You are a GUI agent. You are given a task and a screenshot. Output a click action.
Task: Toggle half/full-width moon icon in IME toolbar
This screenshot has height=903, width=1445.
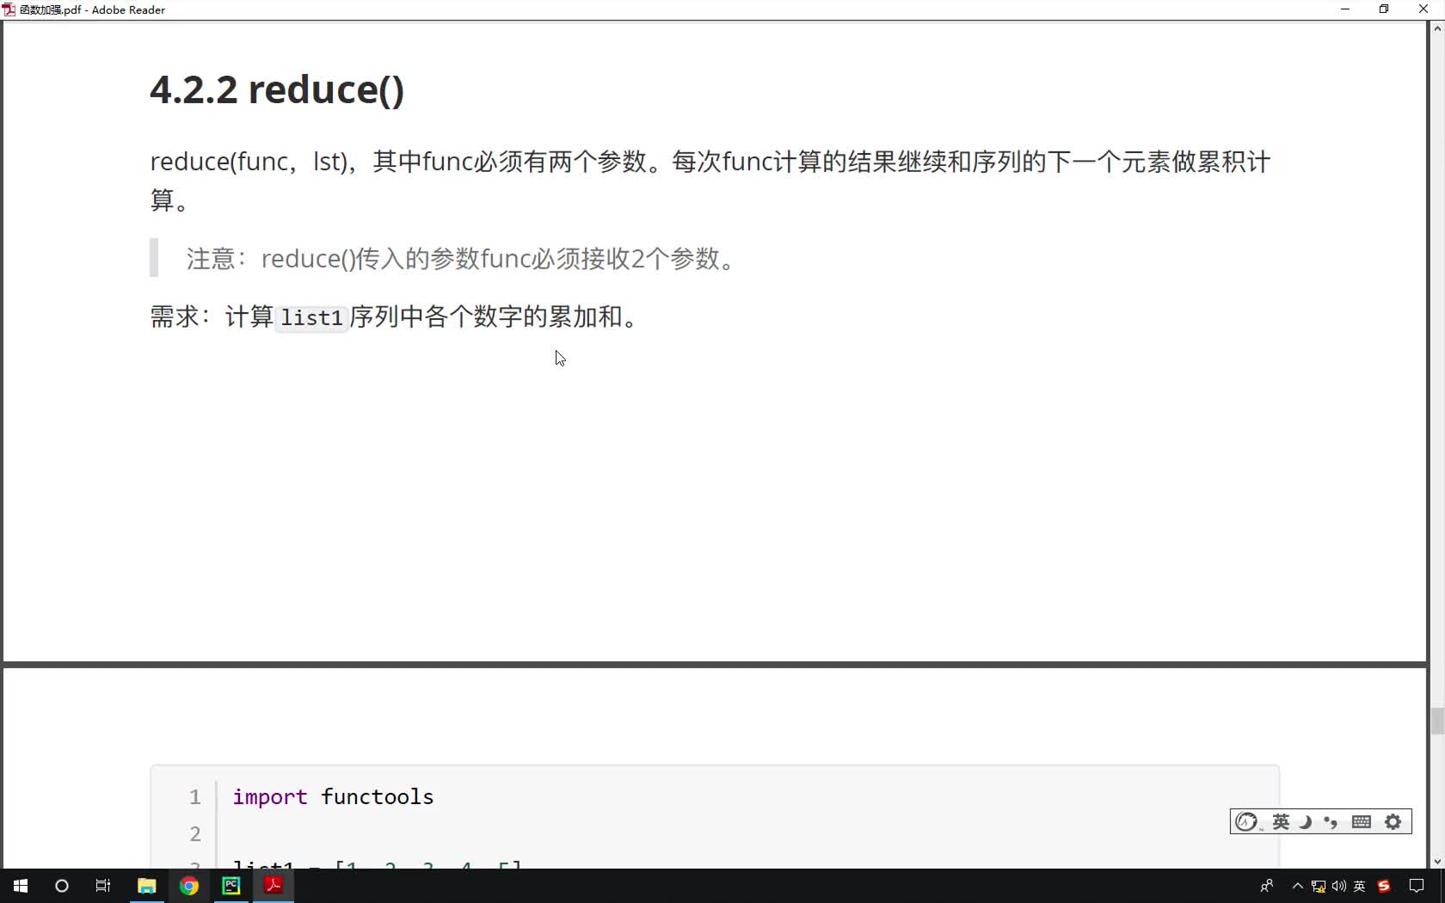[1306, 822]
